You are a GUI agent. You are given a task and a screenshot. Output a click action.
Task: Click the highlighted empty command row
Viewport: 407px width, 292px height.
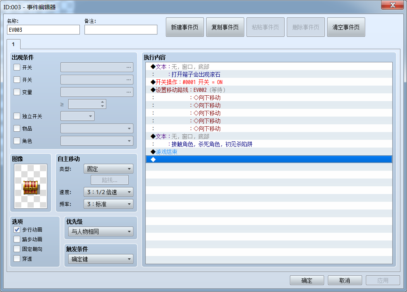(269, 160)
